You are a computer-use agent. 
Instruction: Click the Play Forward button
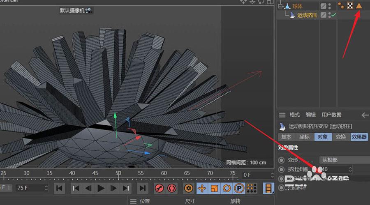[101, 188]
